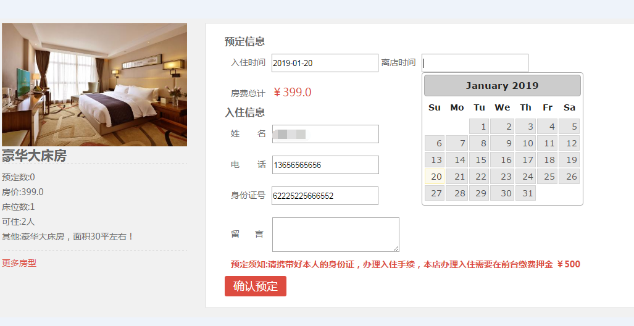Select January 16 in the calendar
The image size is (634, 326).
point(502,160)
